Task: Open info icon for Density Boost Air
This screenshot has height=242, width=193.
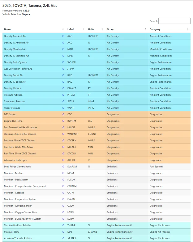Action: click(63, 75)
